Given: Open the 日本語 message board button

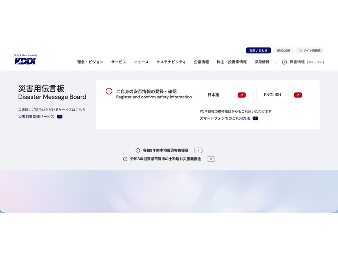Looking at the screenshot, I should [x=227, y=95].
